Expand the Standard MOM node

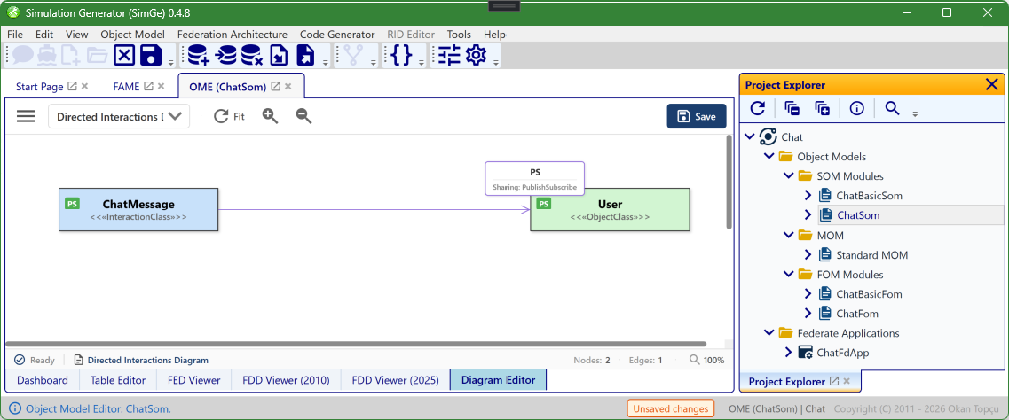click(808, 255)
